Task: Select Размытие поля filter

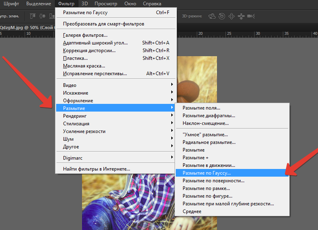Action: point(232,108)
